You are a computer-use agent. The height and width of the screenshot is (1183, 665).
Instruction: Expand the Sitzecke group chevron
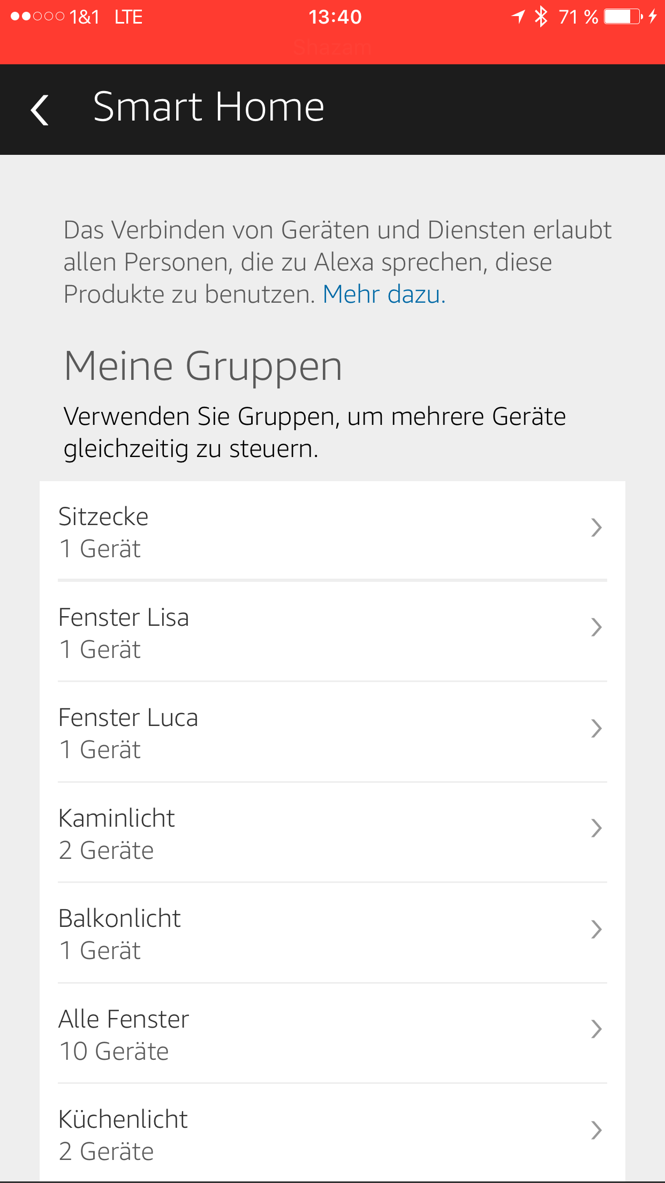click(x=596, y=528)
